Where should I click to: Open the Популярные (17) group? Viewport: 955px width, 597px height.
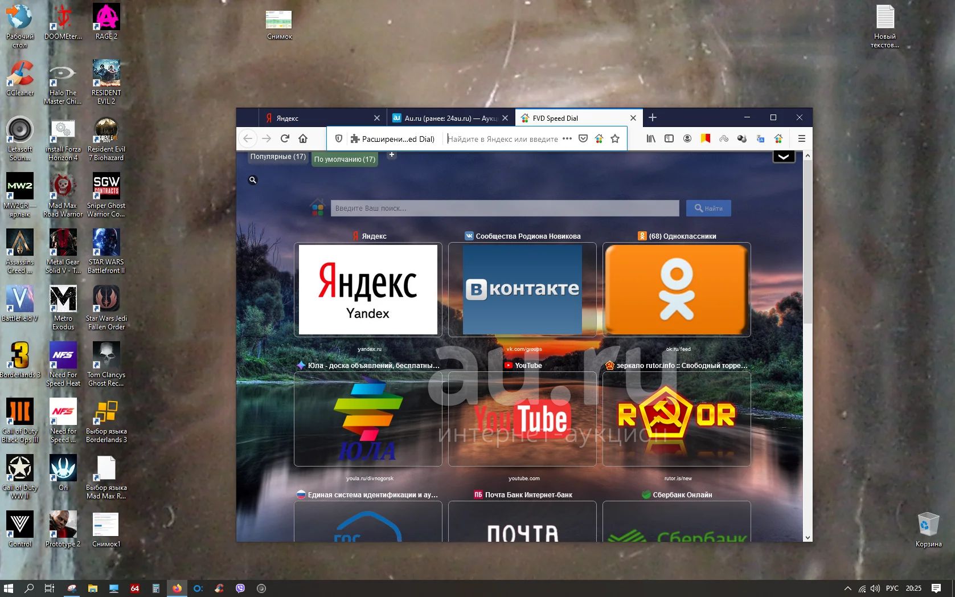pos(278,157)
